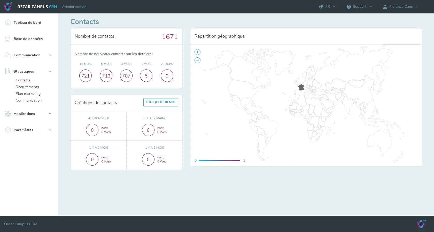The image size is (434, 232).
Task: Click the footer Oscar Campus logo
Action: [421, 224]
